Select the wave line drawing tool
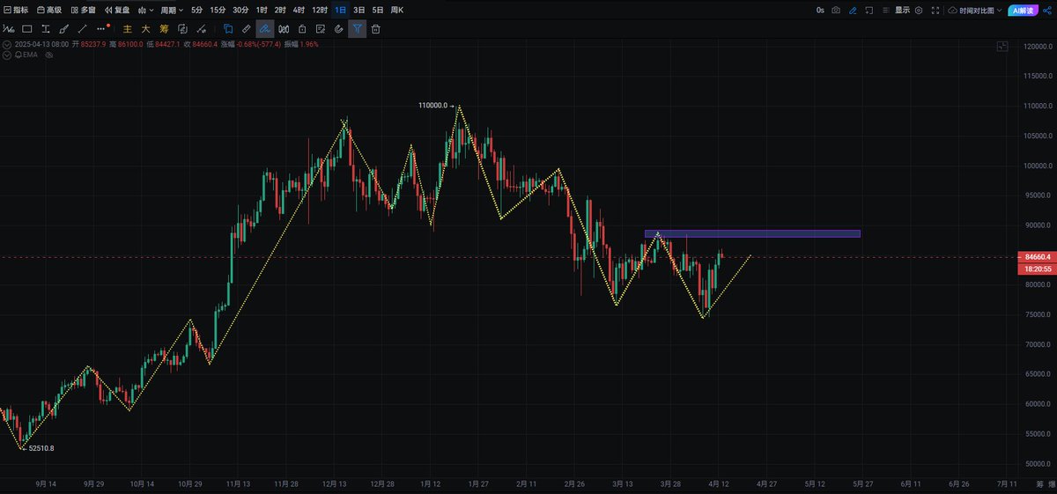1057x494 pixels. 10,28
